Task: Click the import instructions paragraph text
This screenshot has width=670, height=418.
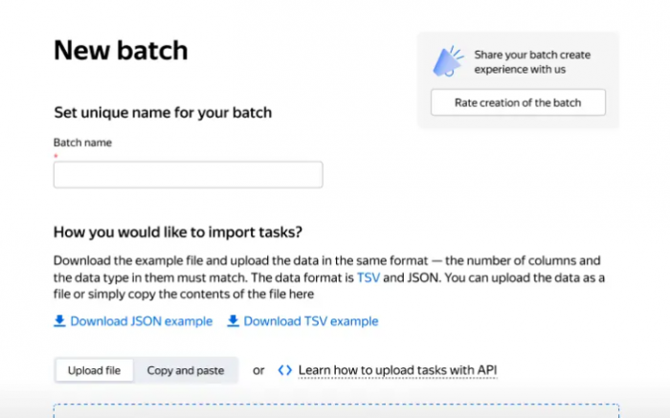Action: (329, 277)
